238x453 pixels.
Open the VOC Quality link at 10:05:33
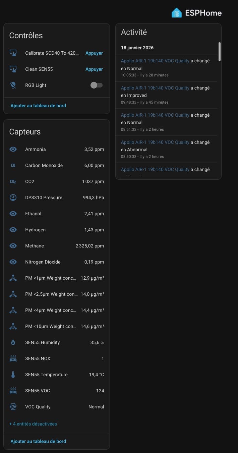coord(155,61)
